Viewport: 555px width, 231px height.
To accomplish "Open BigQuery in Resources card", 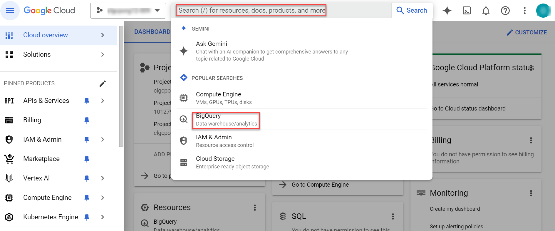I will pos(165,222).
